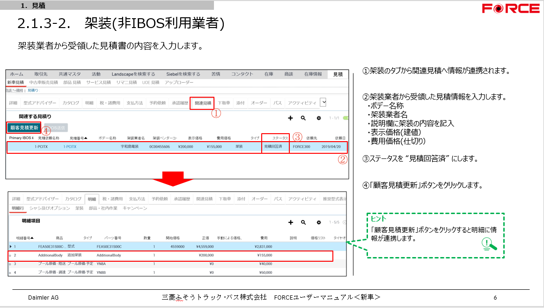
Task: Select the AdditionalBody row 2
Action: 50,256
